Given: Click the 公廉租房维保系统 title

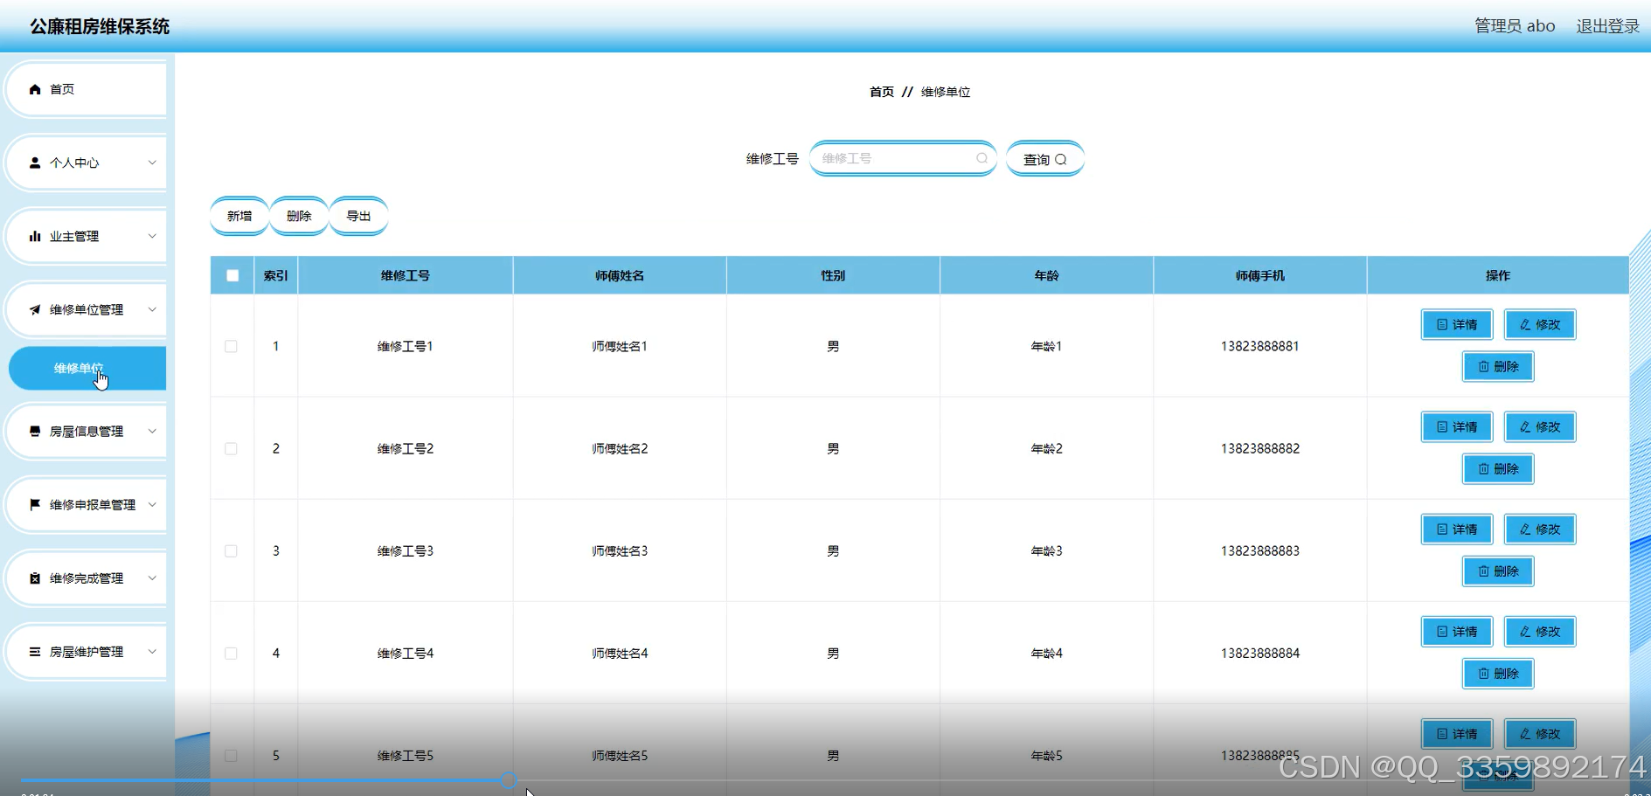Looking at the screenshot, I should (100, 26).
